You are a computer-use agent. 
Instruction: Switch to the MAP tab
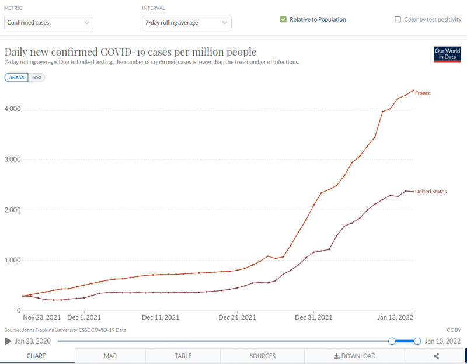pyautogui.click(x=110, y=356)
